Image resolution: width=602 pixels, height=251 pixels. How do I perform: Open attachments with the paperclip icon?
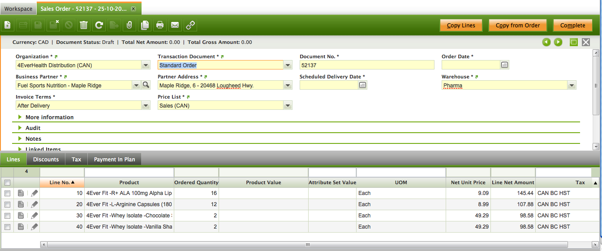(129, 26)
